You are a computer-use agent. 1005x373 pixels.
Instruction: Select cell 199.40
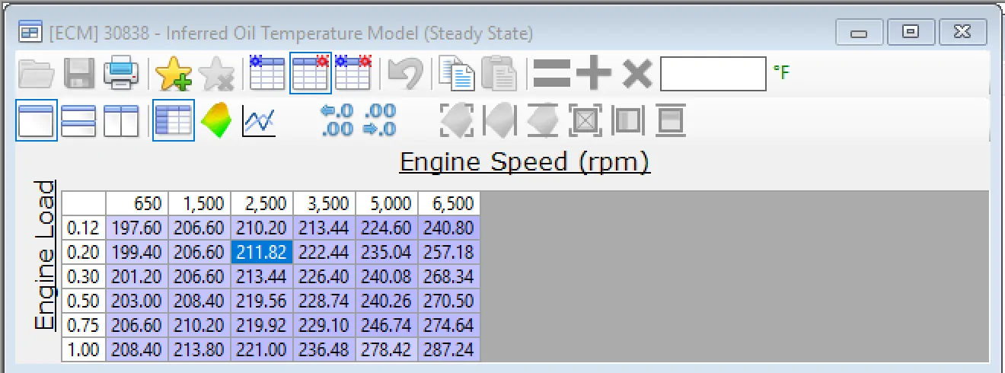click(137, 252)
